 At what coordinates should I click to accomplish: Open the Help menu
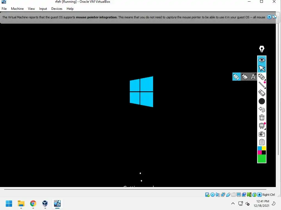pos(70,9)
